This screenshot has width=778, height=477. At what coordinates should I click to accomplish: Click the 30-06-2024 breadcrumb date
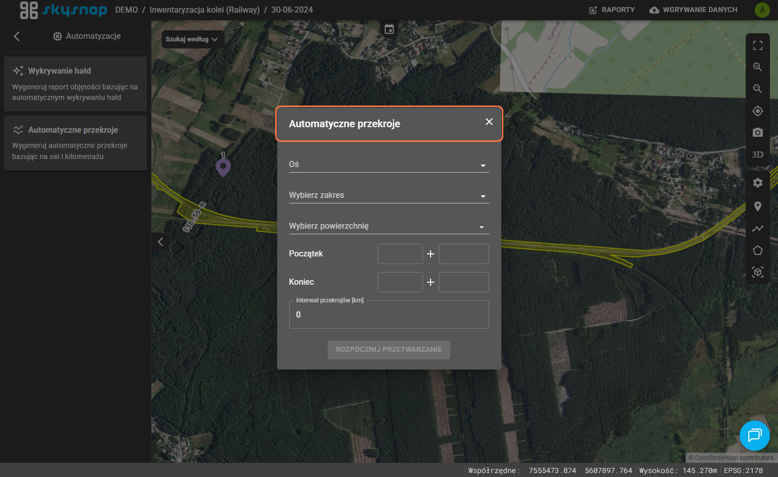click(292, 10)
